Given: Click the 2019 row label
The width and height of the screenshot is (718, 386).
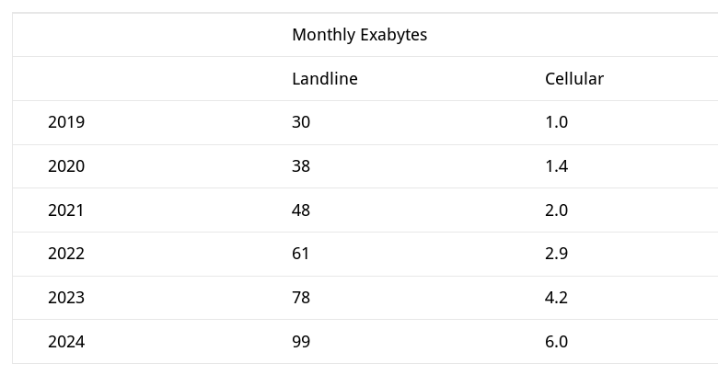Looking at the screenshot, I should (x=66, y=122).
